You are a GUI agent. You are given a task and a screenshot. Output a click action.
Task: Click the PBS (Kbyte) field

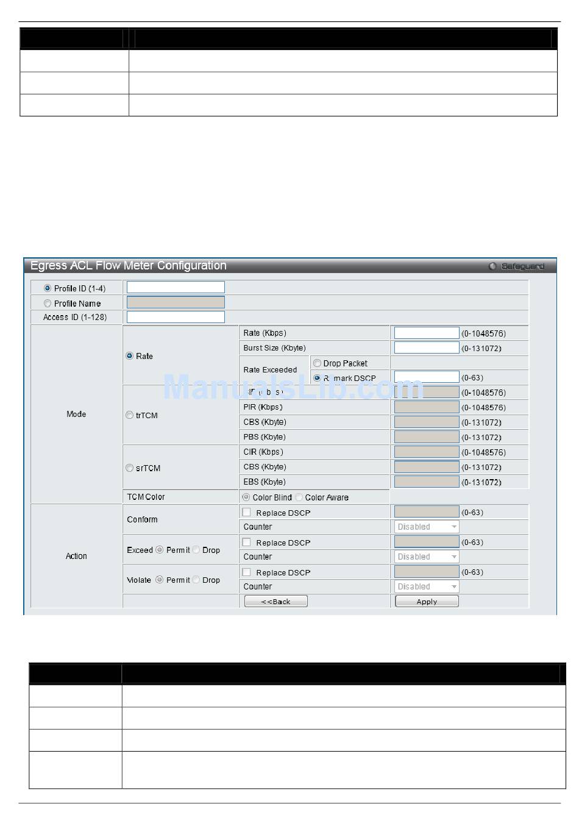tap(427, 436)
